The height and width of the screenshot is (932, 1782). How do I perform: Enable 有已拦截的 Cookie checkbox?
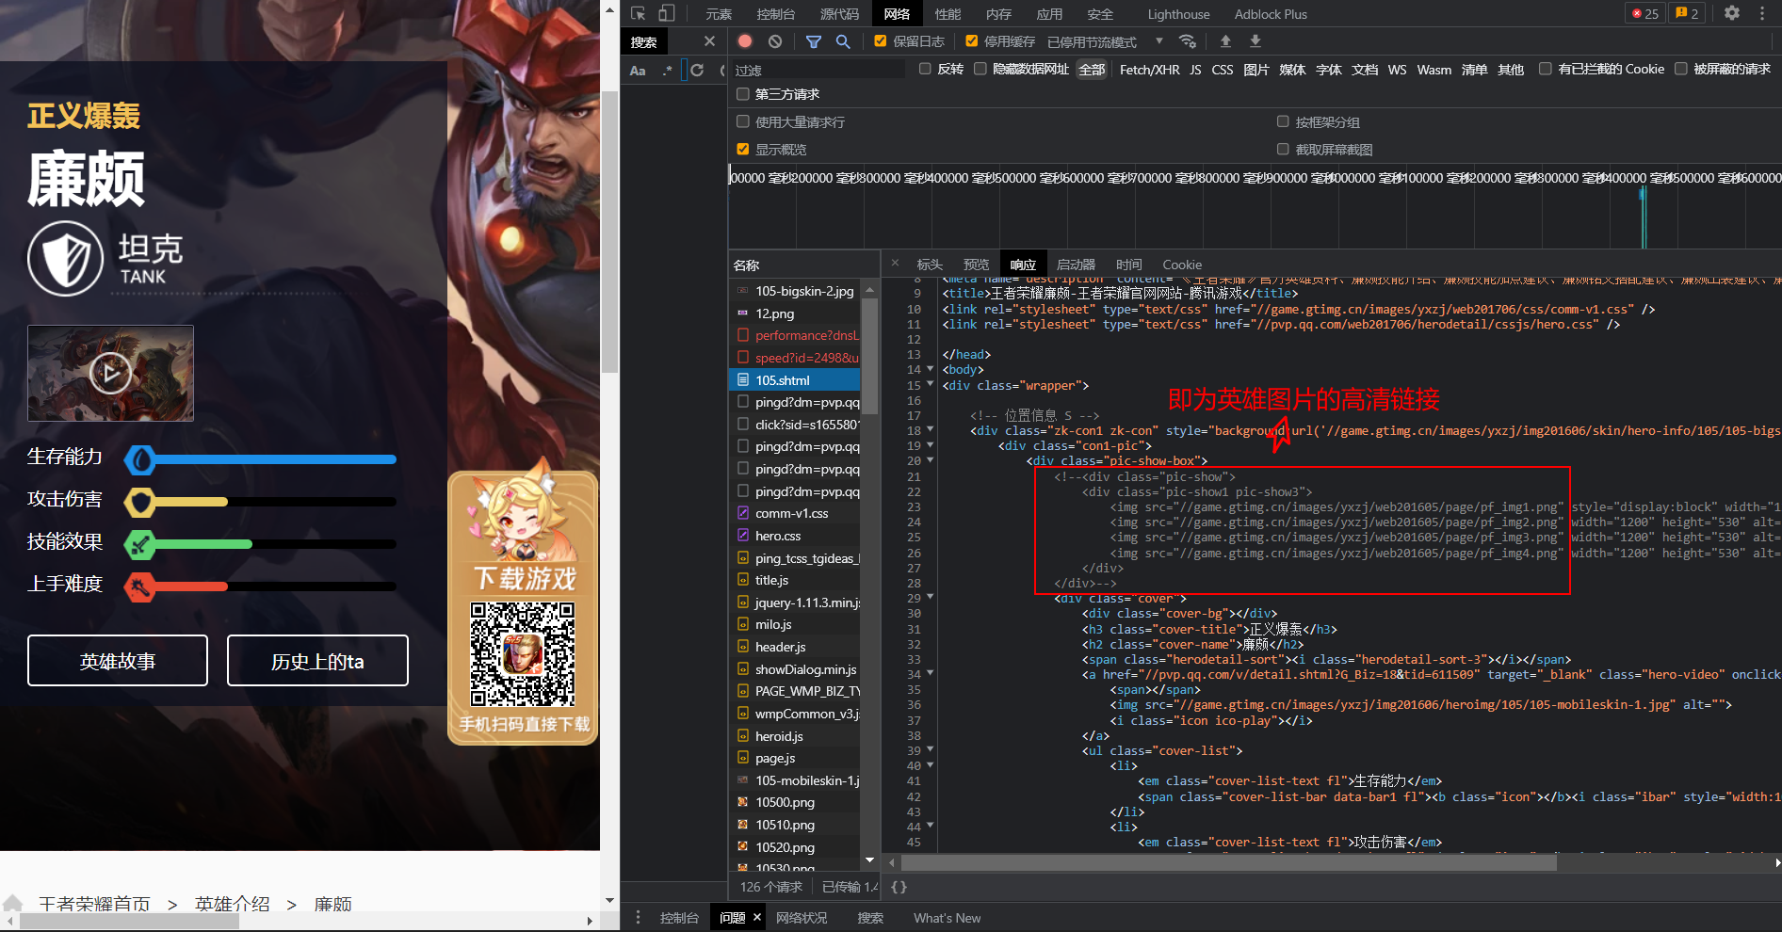tap(1545, 68)
